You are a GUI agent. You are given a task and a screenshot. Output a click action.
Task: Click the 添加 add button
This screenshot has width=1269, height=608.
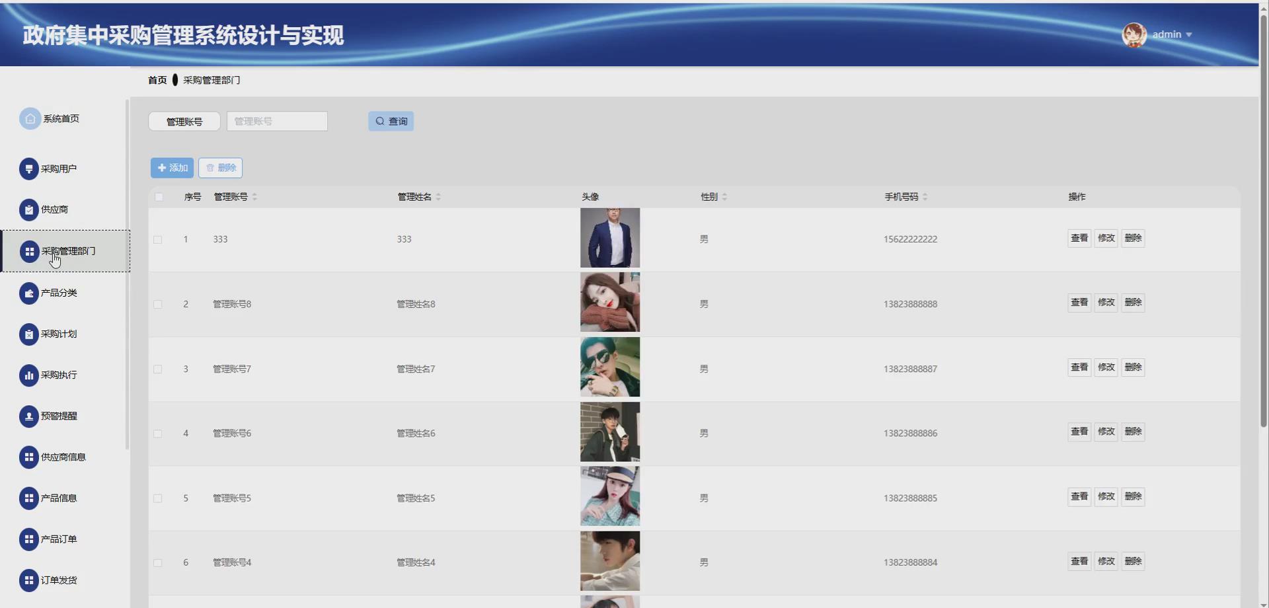172,168
